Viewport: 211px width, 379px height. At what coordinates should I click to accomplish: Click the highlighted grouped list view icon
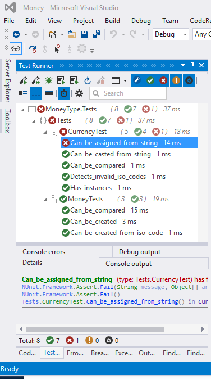coord(36,93)
